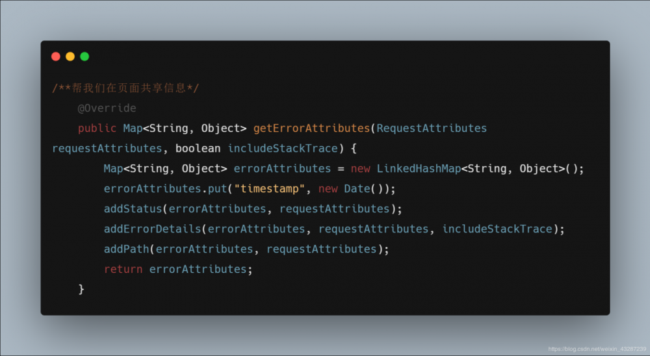Click the Date constructor call
Viewport: 650px width, 356px height.
point(357,188)
